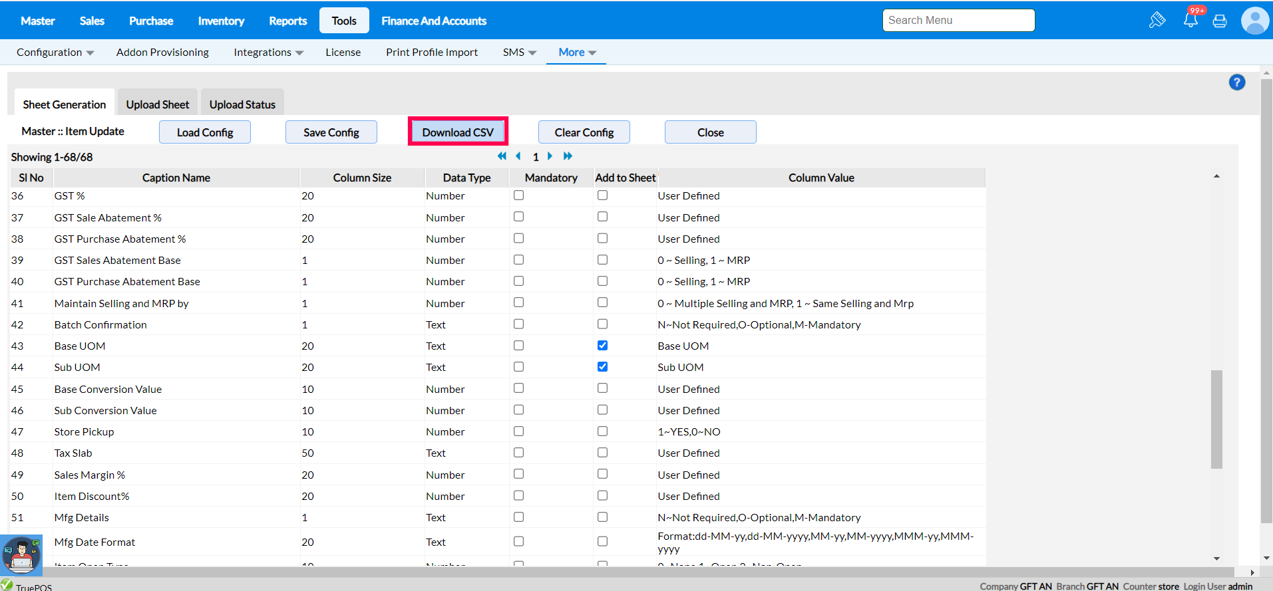Click the printer icon in header
Screen dimensions: 1273x591
tap(1220, 21)
